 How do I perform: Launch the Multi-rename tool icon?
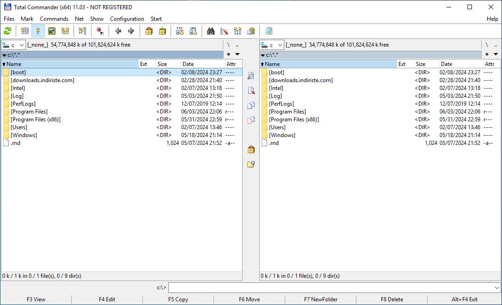224,31
